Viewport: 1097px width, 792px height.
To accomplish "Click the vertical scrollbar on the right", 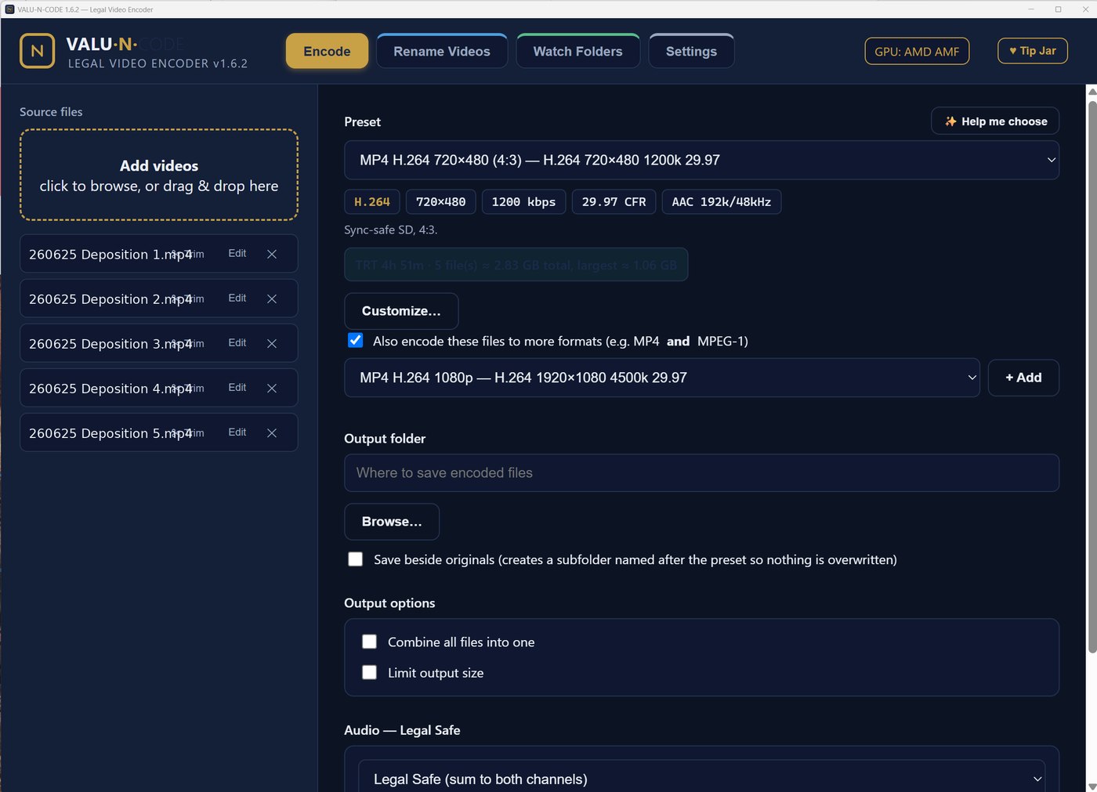I will pyautogui.click(x=1092, y=376).
